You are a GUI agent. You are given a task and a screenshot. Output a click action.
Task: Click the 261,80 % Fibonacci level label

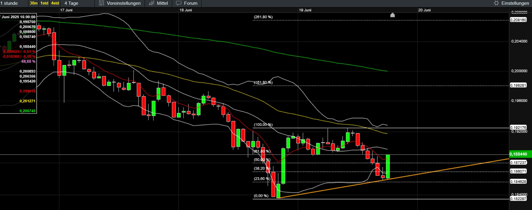coord(263,17)
